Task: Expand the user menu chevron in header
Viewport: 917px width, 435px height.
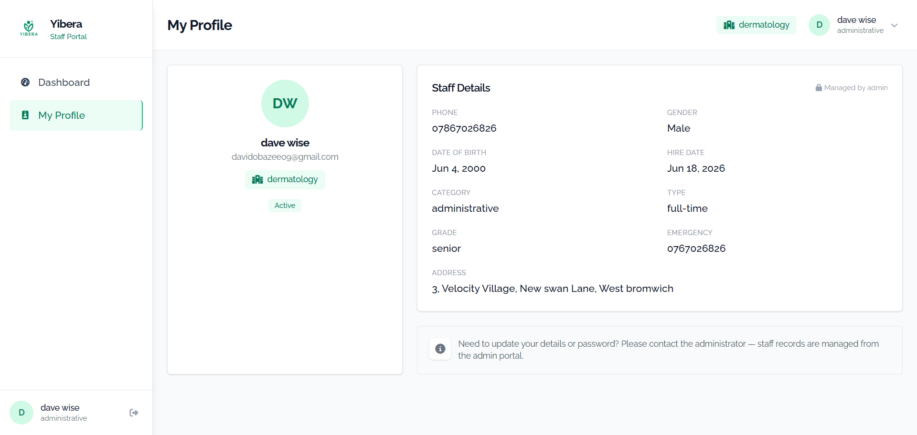Action: [x=895, y=25]
